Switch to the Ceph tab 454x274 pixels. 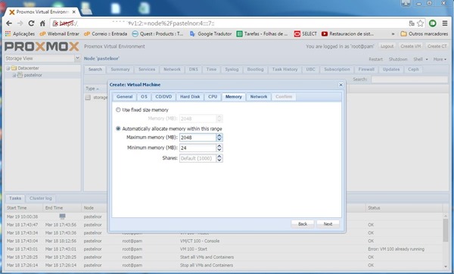[x=413, y=70]
